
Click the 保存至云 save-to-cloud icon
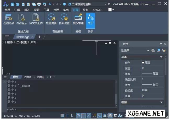tap(22, 19)
